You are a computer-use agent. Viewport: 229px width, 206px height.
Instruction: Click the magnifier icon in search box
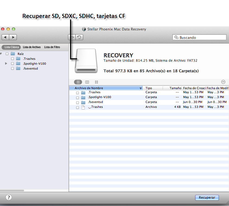(x=176, y=37)
